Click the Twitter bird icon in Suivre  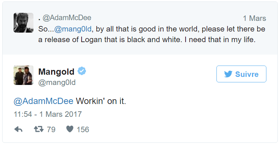tap(228, 74)
